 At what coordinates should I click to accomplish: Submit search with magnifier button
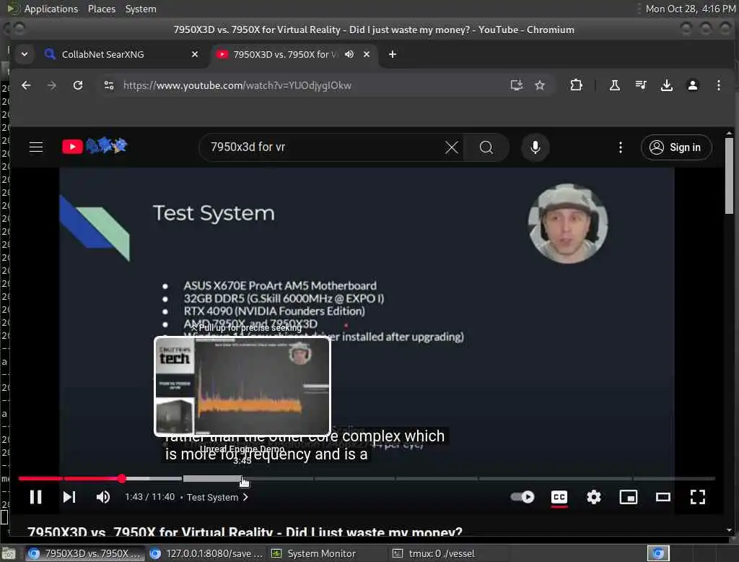(486, 147)
